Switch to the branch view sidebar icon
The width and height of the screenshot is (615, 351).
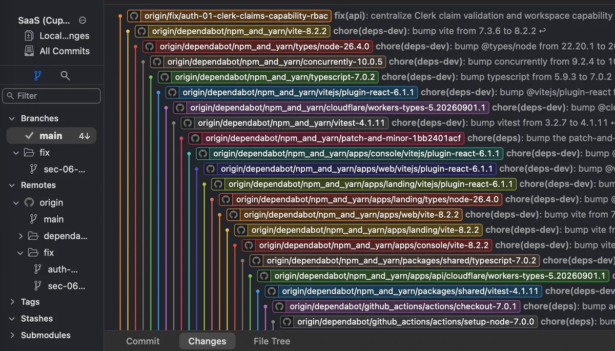[37, 76]
